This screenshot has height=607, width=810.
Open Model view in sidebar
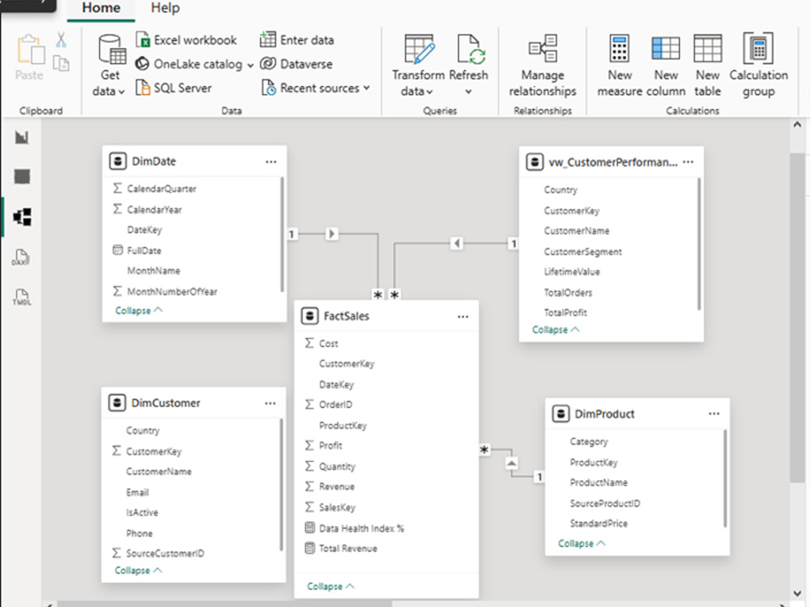click(x=22, y=217)
